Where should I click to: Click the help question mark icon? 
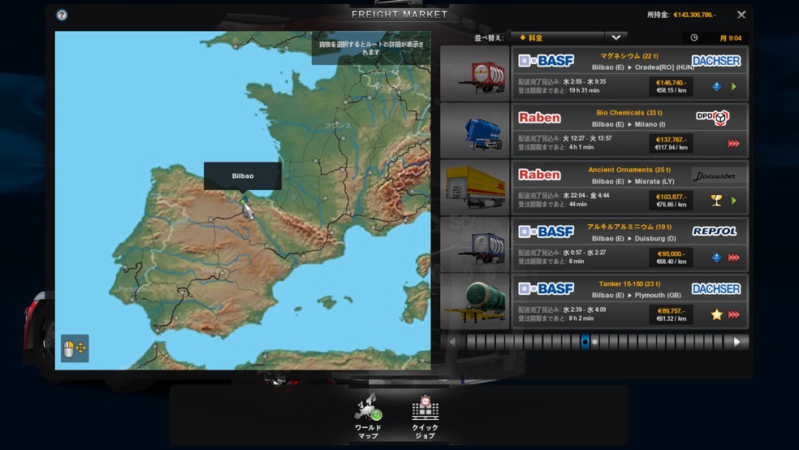[63, 15]
